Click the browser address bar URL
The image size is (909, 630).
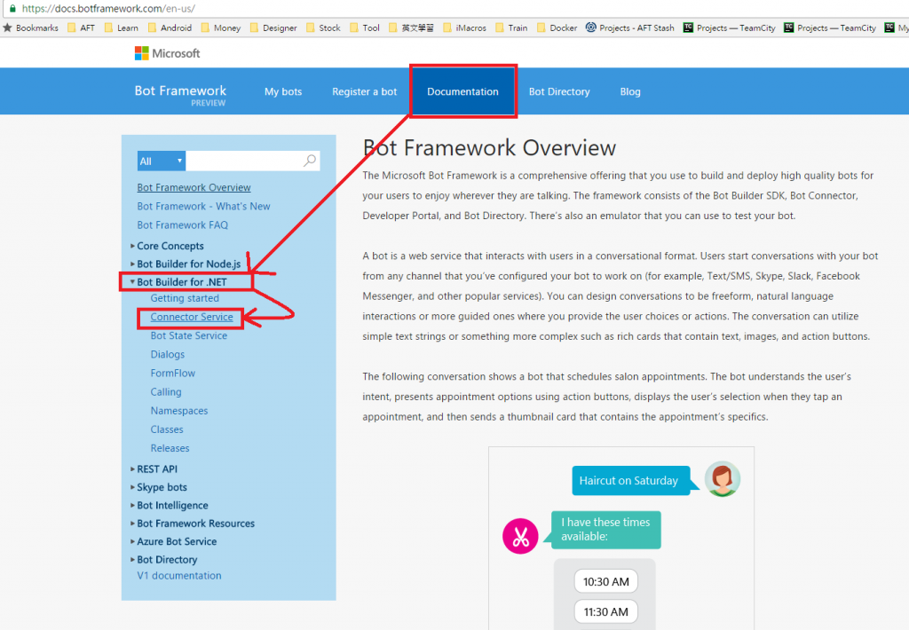tap(108, 9)
